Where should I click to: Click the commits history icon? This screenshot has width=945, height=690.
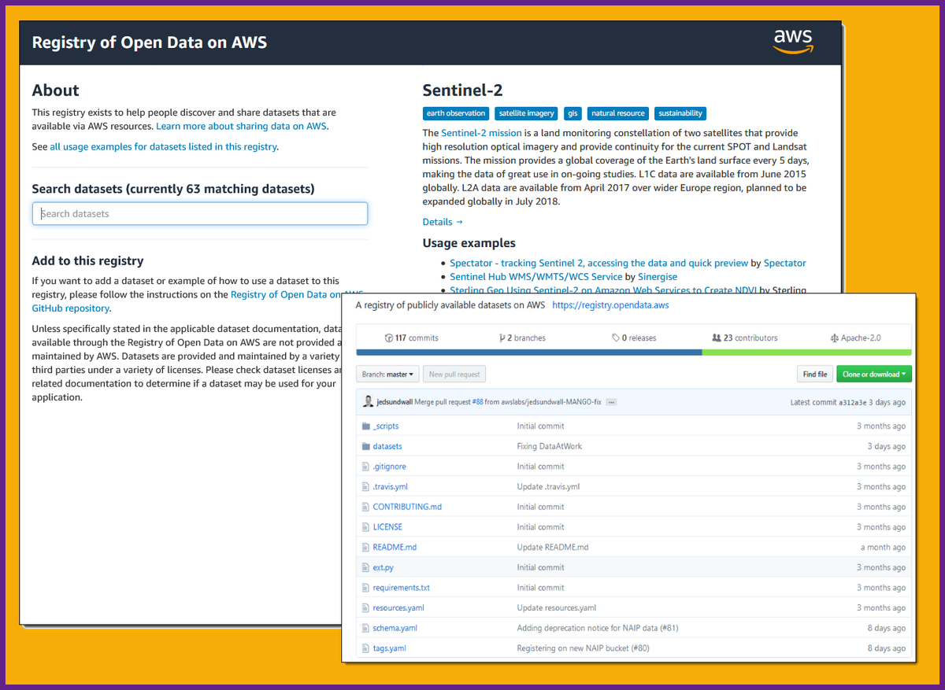point(388,338)
